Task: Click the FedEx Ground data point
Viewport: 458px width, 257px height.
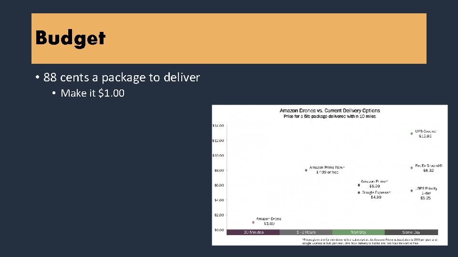Action: point(412,168)
